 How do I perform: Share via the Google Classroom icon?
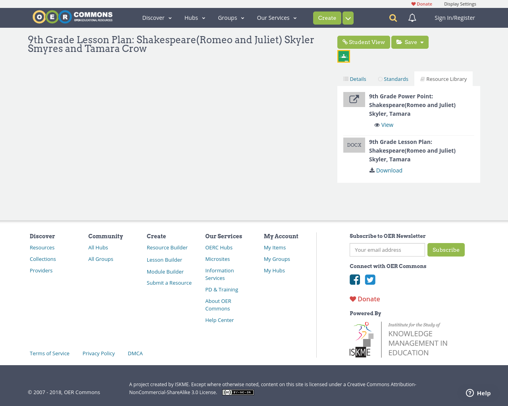344,56
